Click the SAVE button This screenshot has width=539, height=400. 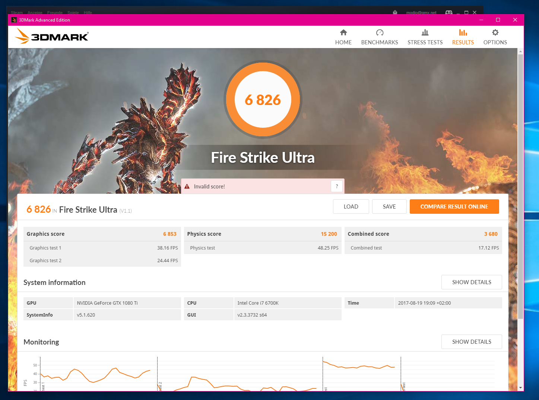click(x=389, y=207)
